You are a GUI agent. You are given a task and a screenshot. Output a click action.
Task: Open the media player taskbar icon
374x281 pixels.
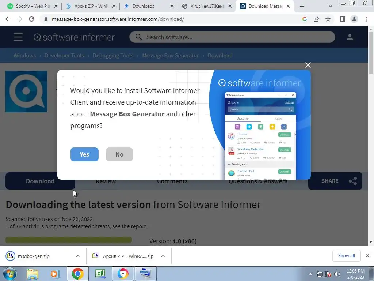[54, 274]
